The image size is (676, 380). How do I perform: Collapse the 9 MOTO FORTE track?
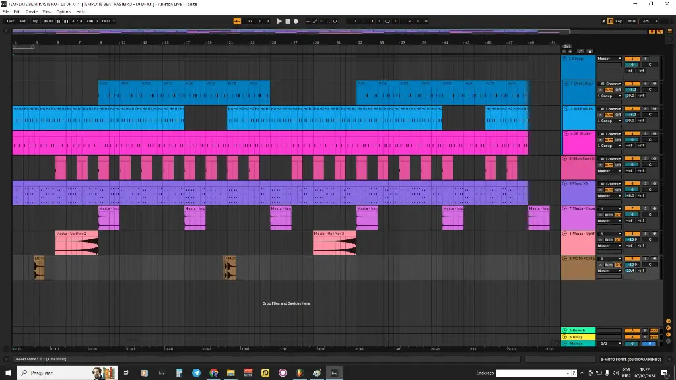coord(565,259)
